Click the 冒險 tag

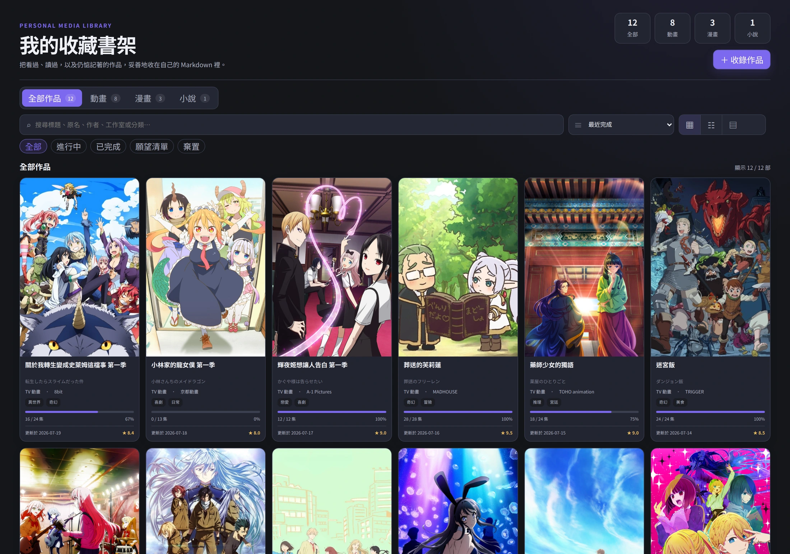(428, 402)
